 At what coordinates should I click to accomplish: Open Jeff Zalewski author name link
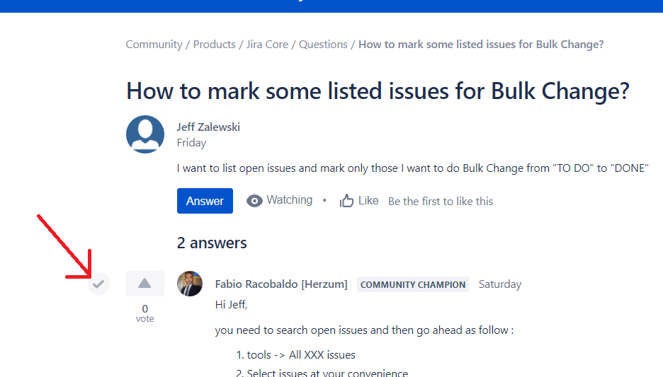point(208,127)
